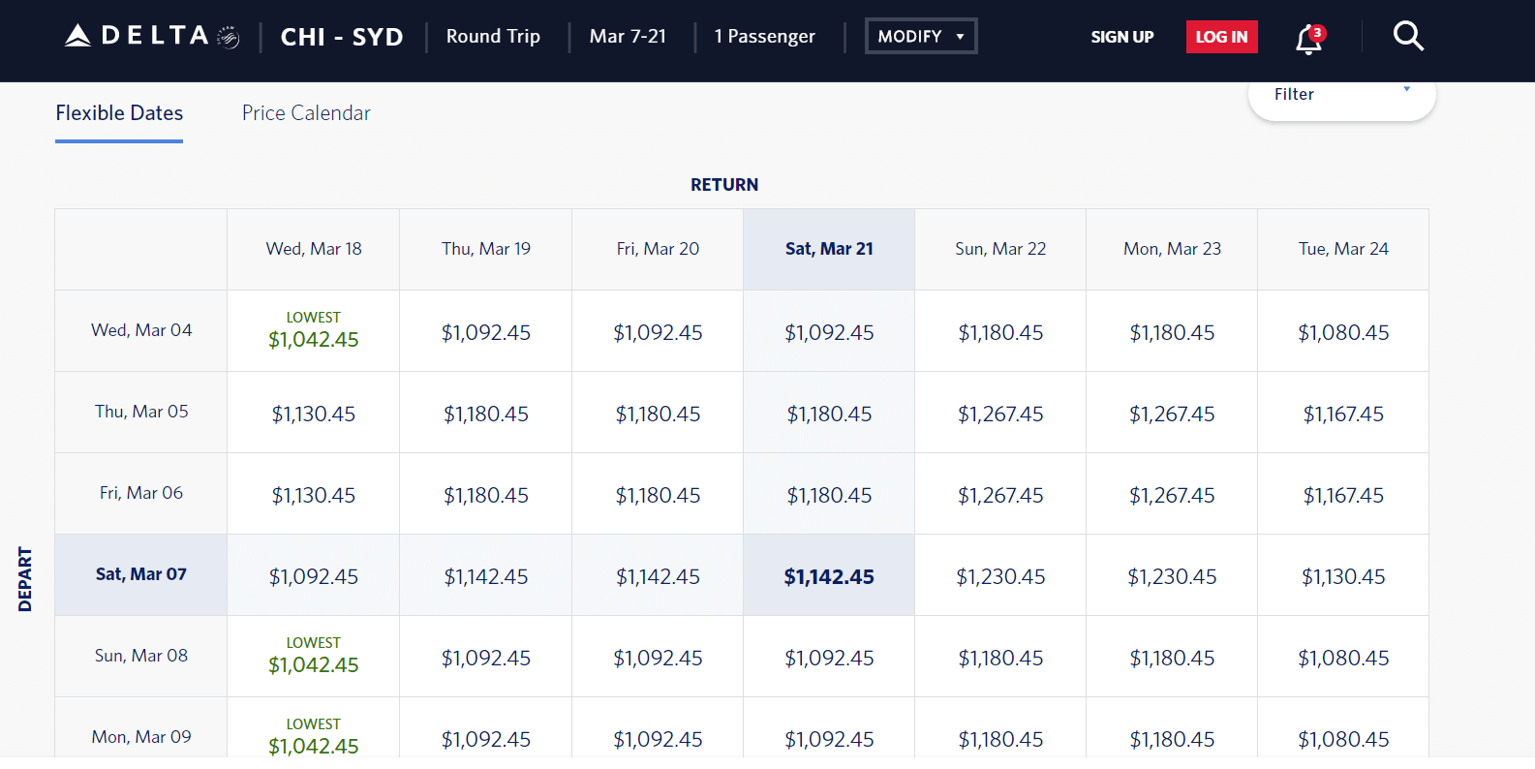Pick $1,180.45 fare Thu Mar 05, Sat Mar 21
Image resolution: width=1535 pixels, height=769 pixels.
(829, 414)
